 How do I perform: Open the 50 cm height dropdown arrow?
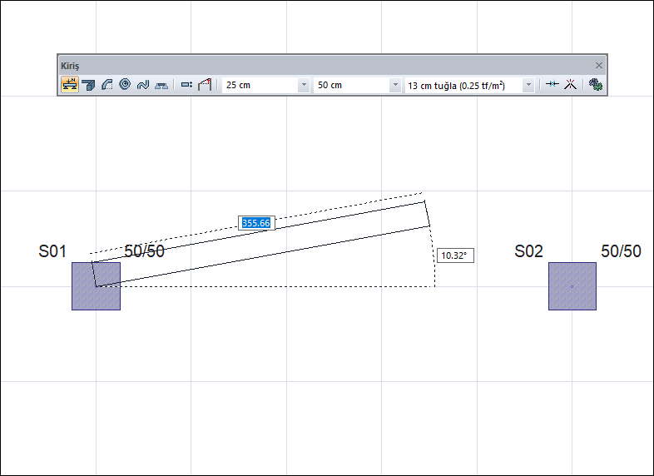tap(395, 85)
